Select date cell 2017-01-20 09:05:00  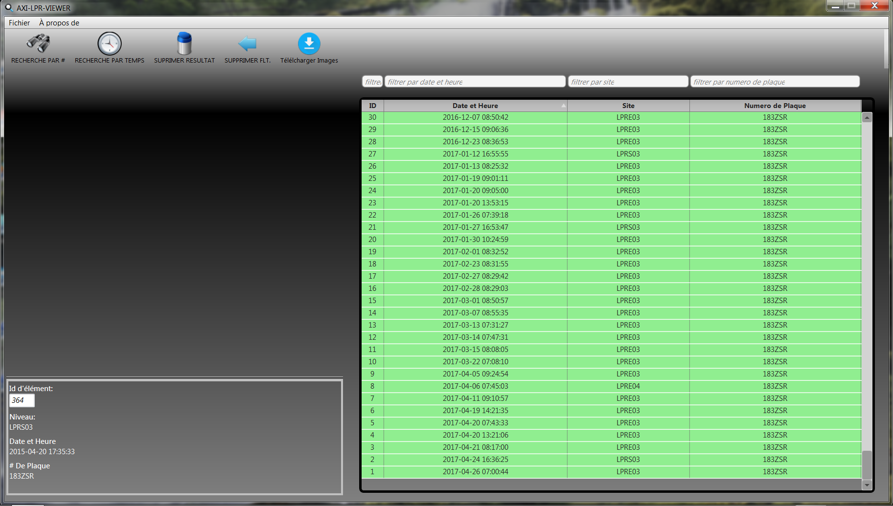pos(476,191)
